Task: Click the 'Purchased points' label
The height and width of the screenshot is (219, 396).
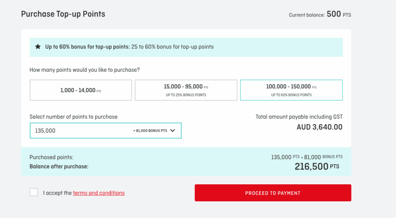Action: [51, 157]
